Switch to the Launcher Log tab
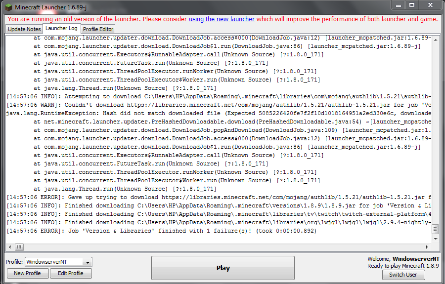This screenshot has width=445, height=284. click(x=61, y=28)
